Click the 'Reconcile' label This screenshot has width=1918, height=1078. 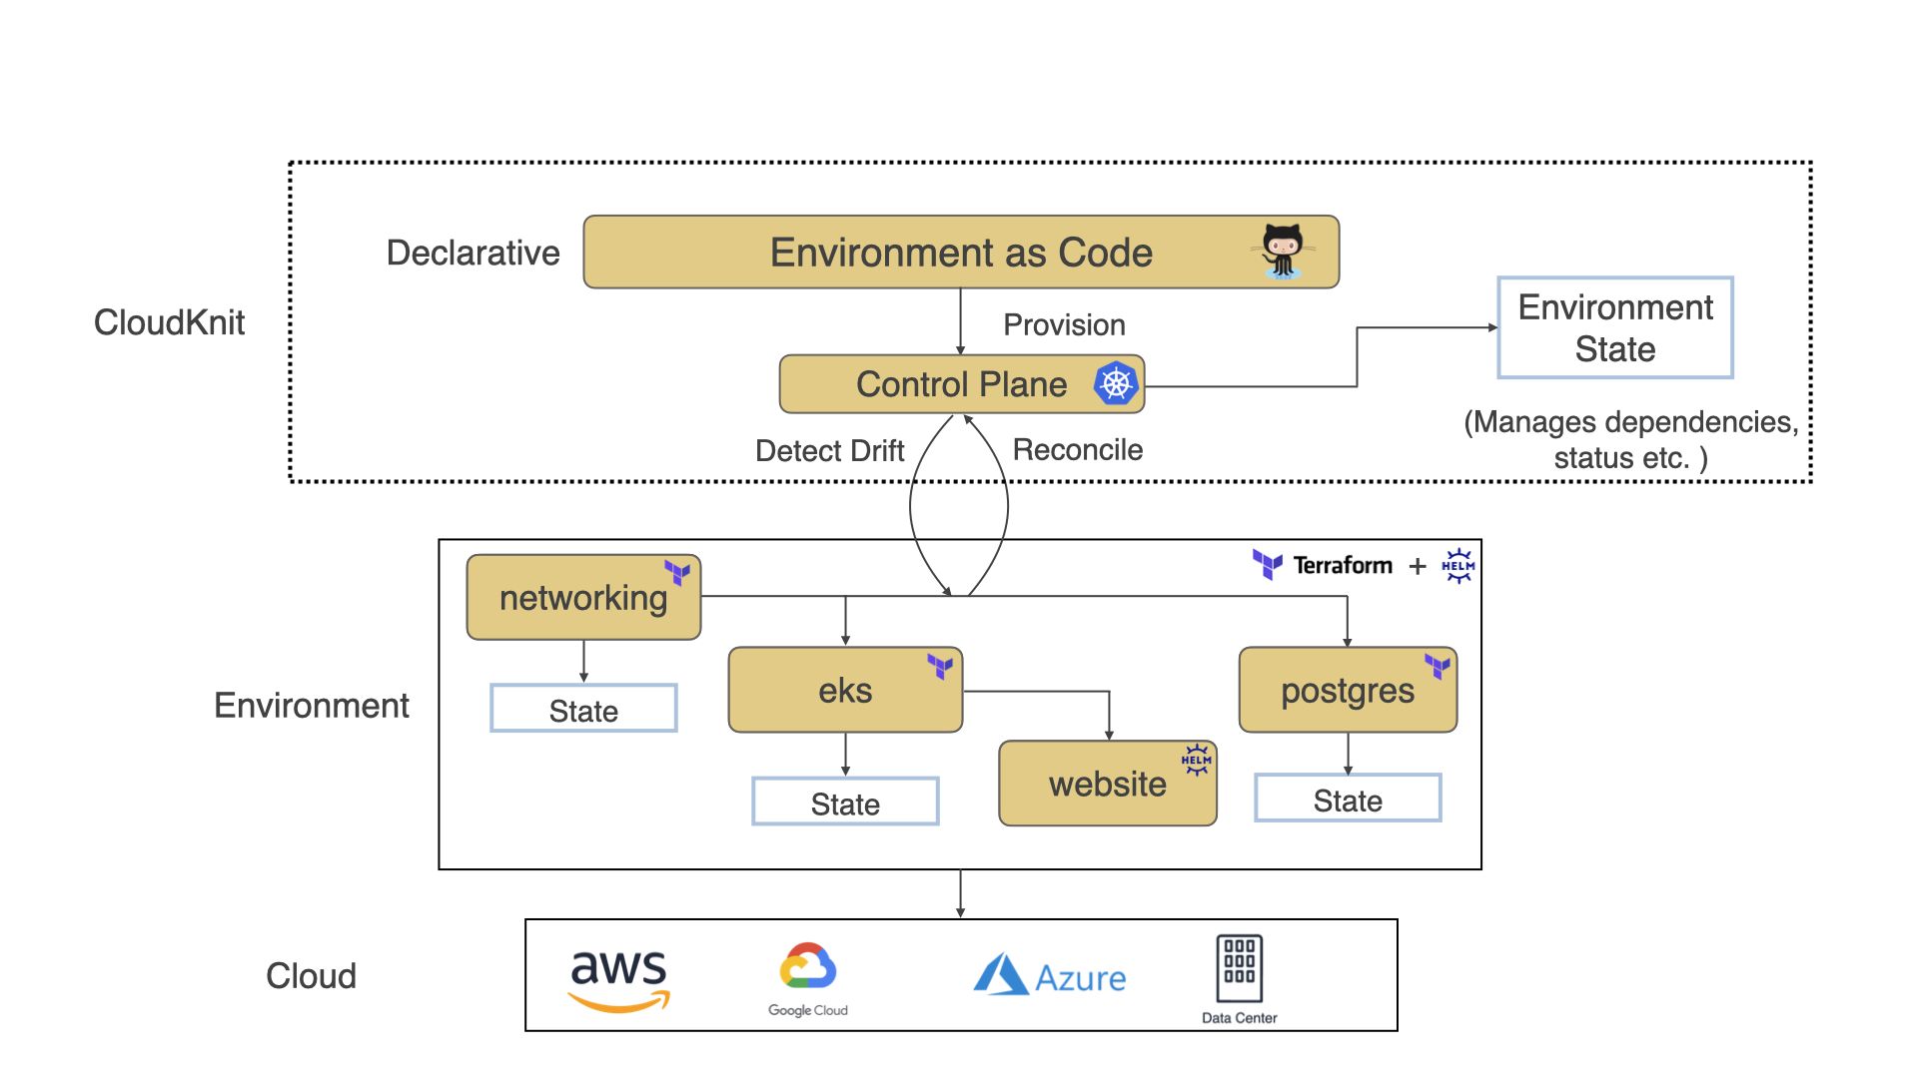(x=1077, y=450)
